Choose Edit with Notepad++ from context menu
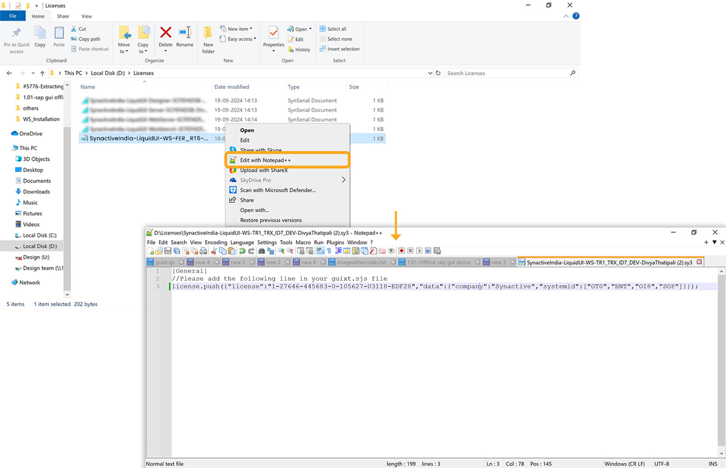The height and width of the screenshot is (468, 726). 287,160
